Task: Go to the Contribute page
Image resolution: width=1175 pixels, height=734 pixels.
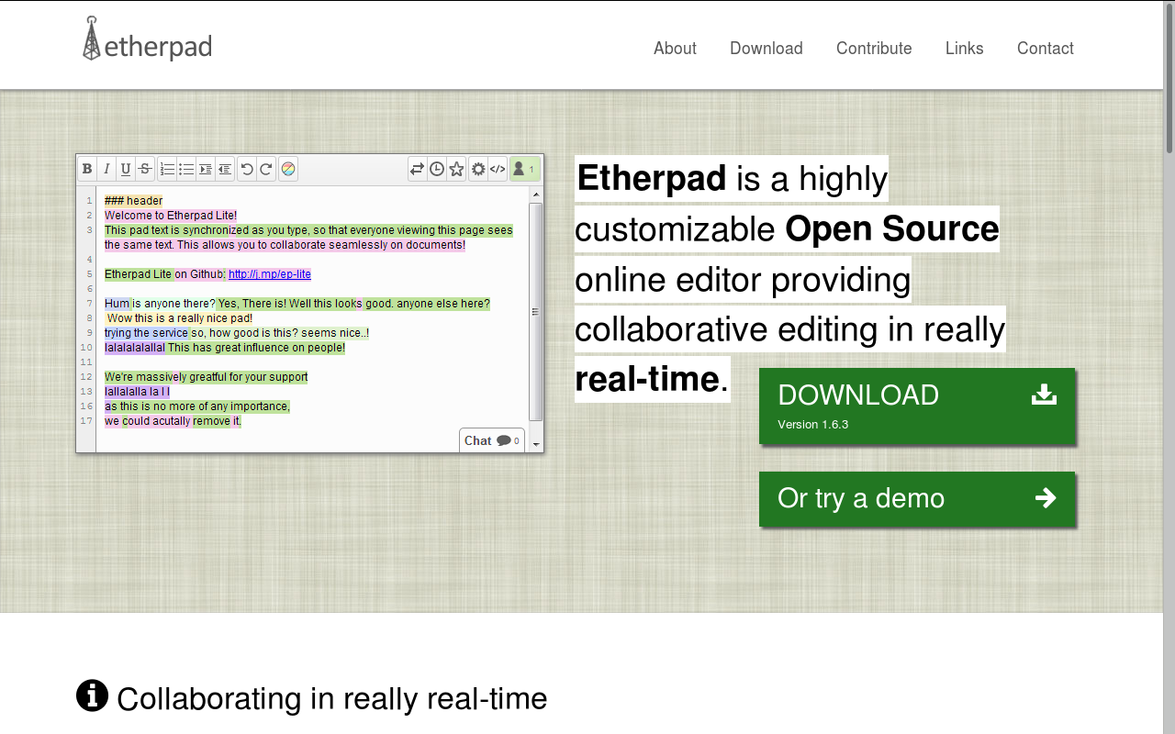Action: point(874,49)
